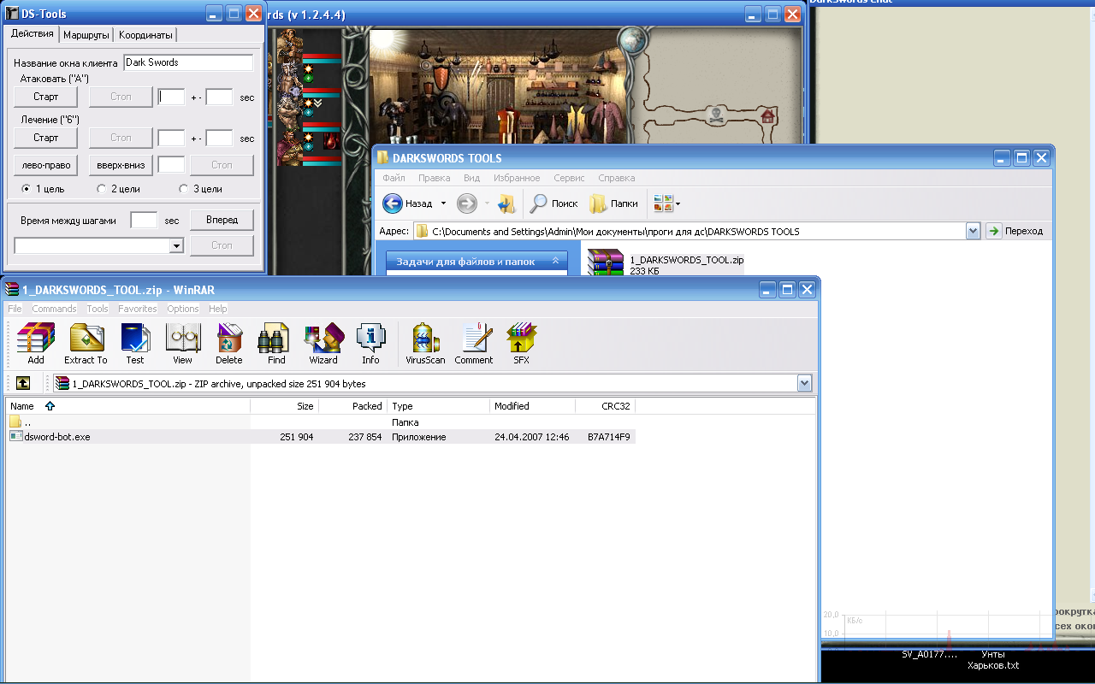Expand the WinRAR archive path dropdown
The width and height of the screenshot is (1095, 684).
point(804,384)
